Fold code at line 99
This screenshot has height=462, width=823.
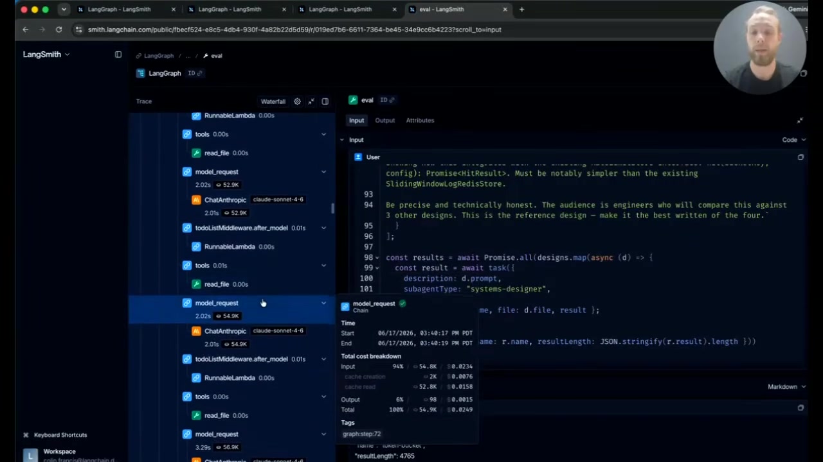[377, 268]
